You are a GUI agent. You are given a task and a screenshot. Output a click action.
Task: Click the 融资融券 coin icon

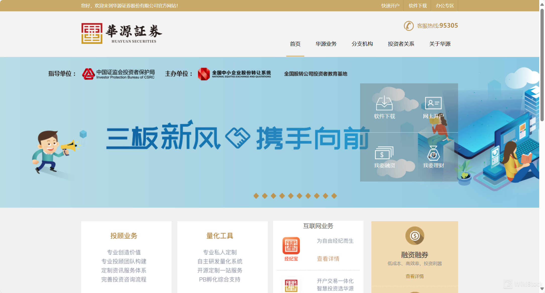(x=415, y=236)
